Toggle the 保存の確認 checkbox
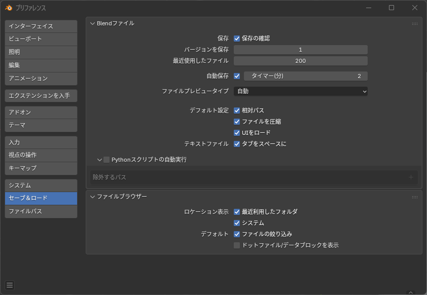 pyautogui.click(x=237, y=39)
